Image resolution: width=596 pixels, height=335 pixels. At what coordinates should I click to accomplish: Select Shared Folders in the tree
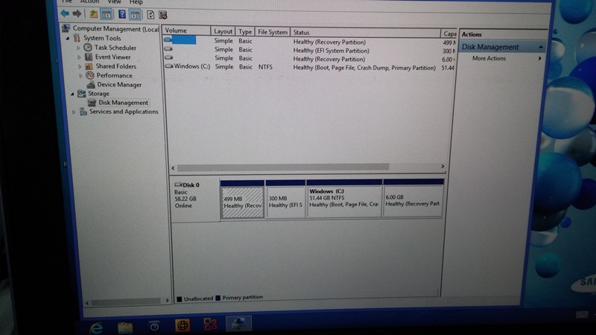(116, 66)
